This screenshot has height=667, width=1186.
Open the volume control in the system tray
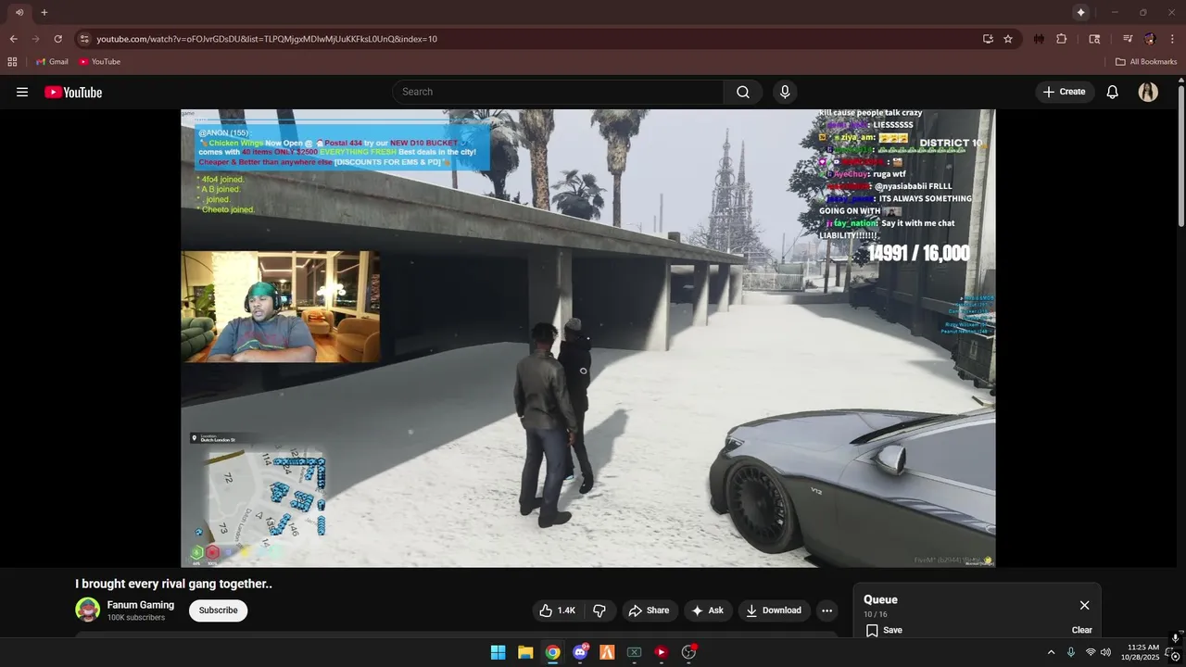[x=1105, y=652]
